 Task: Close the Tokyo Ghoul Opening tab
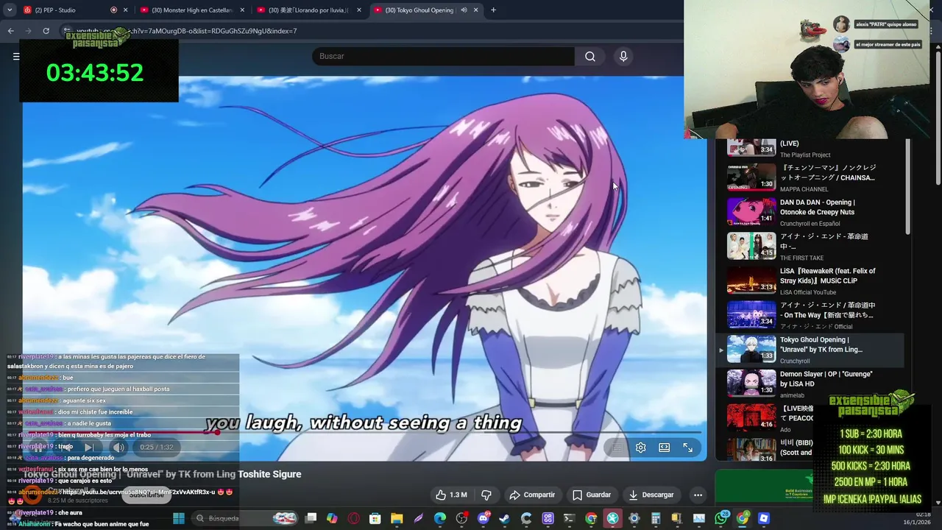tap(476, 10)
